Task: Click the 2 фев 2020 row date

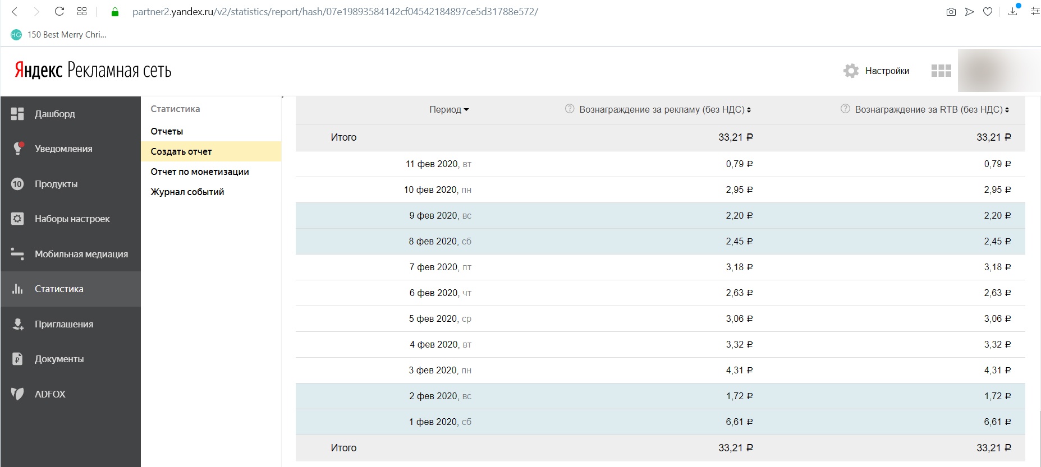Action: 441,396
